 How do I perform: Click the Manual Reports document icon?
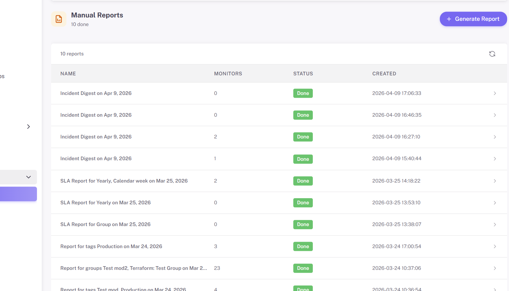pyautogui.click(x=59, y=19)
